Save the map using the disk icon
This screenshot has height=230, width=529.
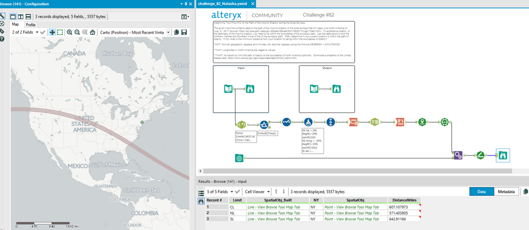point(184,32)
